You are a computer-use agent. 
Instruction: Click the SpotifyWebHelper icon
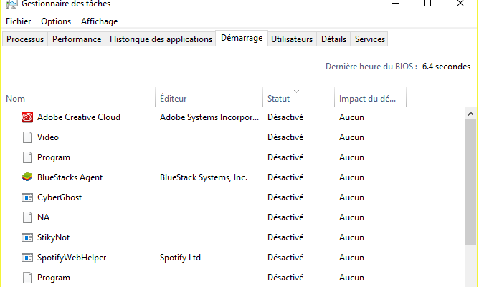coord(27,258)
